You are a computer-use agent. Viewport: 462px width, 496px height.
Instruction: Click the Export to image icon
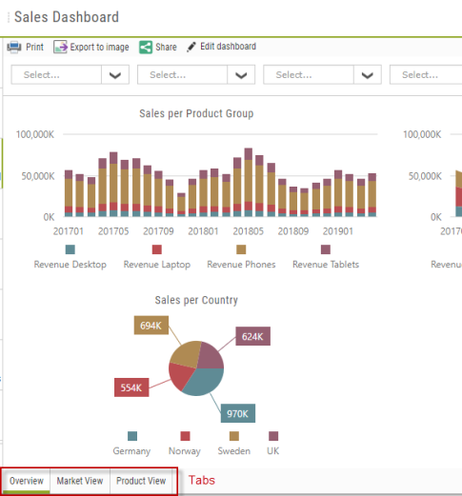tap(60, 47)
